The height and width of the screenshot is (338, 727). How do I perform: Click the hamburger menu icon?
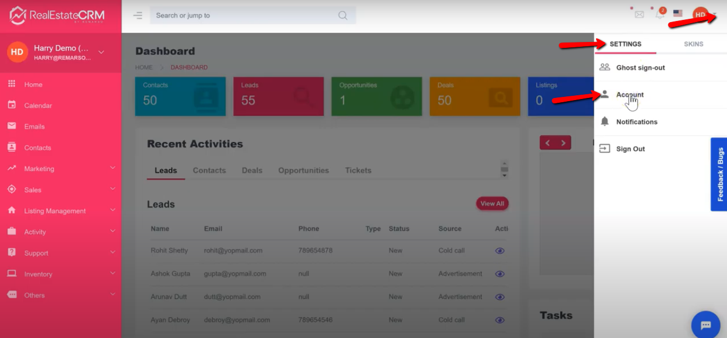[138, 16]
